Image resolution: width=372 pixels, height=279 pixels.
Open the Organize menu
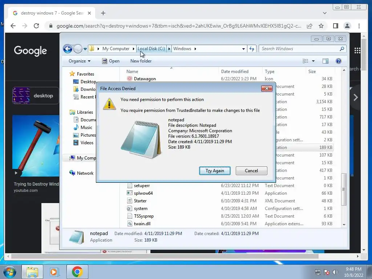coord(80,61)
